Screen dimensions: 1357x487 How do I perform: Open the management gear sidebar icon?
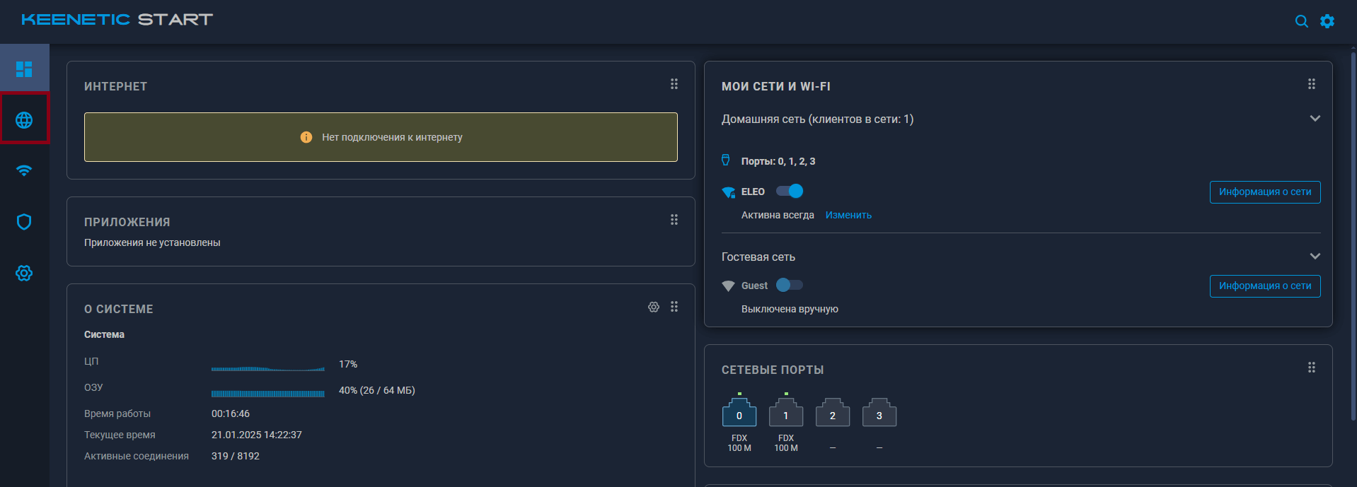click(x=24, y=274)
